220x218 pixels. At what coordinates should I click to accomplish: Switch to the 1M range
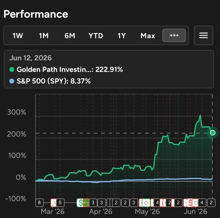(x=44, y=36)
